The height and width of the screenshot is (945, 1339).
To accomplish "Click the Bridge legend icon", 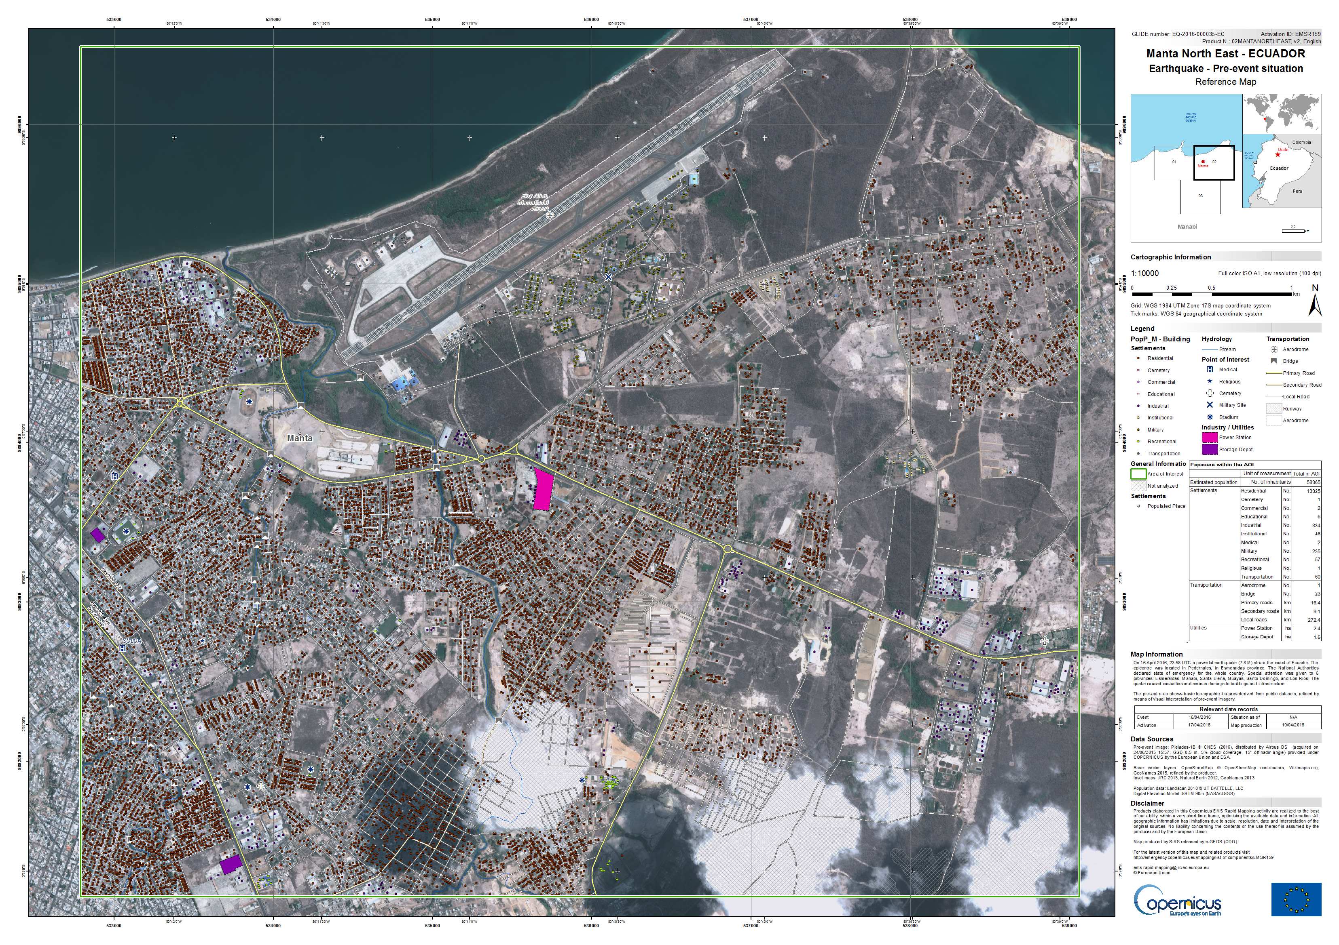I will pyautogui.click(x=1274, y=361).
